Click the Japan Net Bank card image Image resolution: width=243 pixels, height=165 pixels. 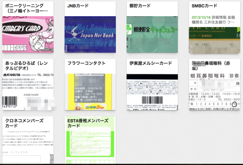pos(90,34)
